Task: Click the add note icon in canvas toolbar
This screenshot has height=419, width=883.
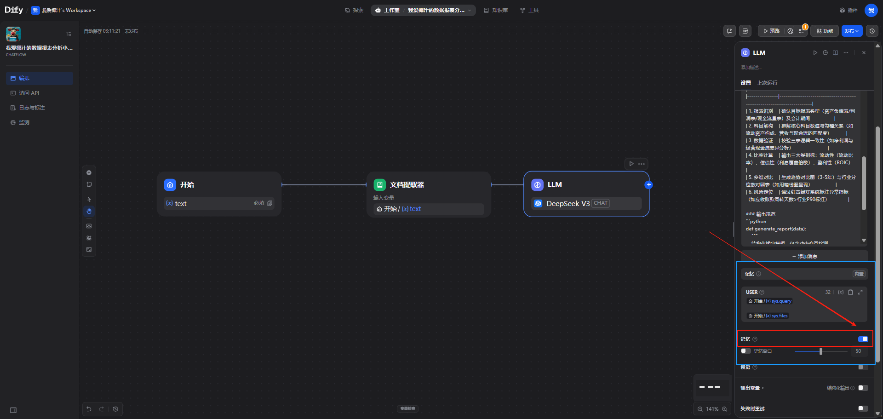Action: 89,184
